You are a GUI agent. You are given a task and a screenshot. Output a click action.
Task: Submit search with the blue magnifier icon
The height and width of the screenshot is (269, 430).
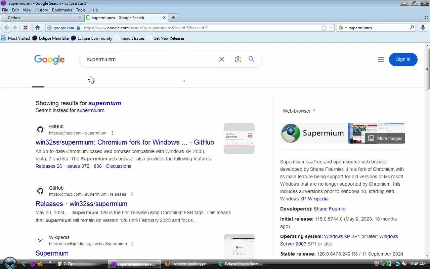point(251,59)
